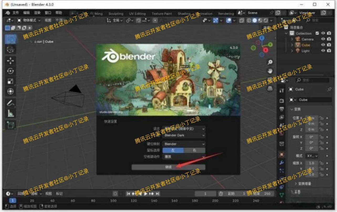337x212 pixels.
Task: Open the Object properties tab
Action: 281,154
